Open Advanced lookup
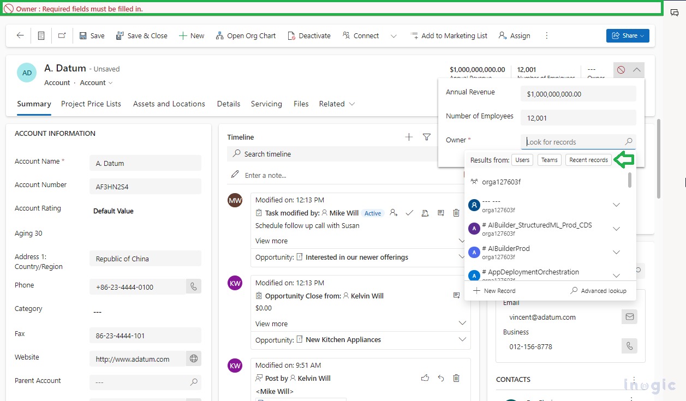 pyautogui.click(x=599, y=290)
